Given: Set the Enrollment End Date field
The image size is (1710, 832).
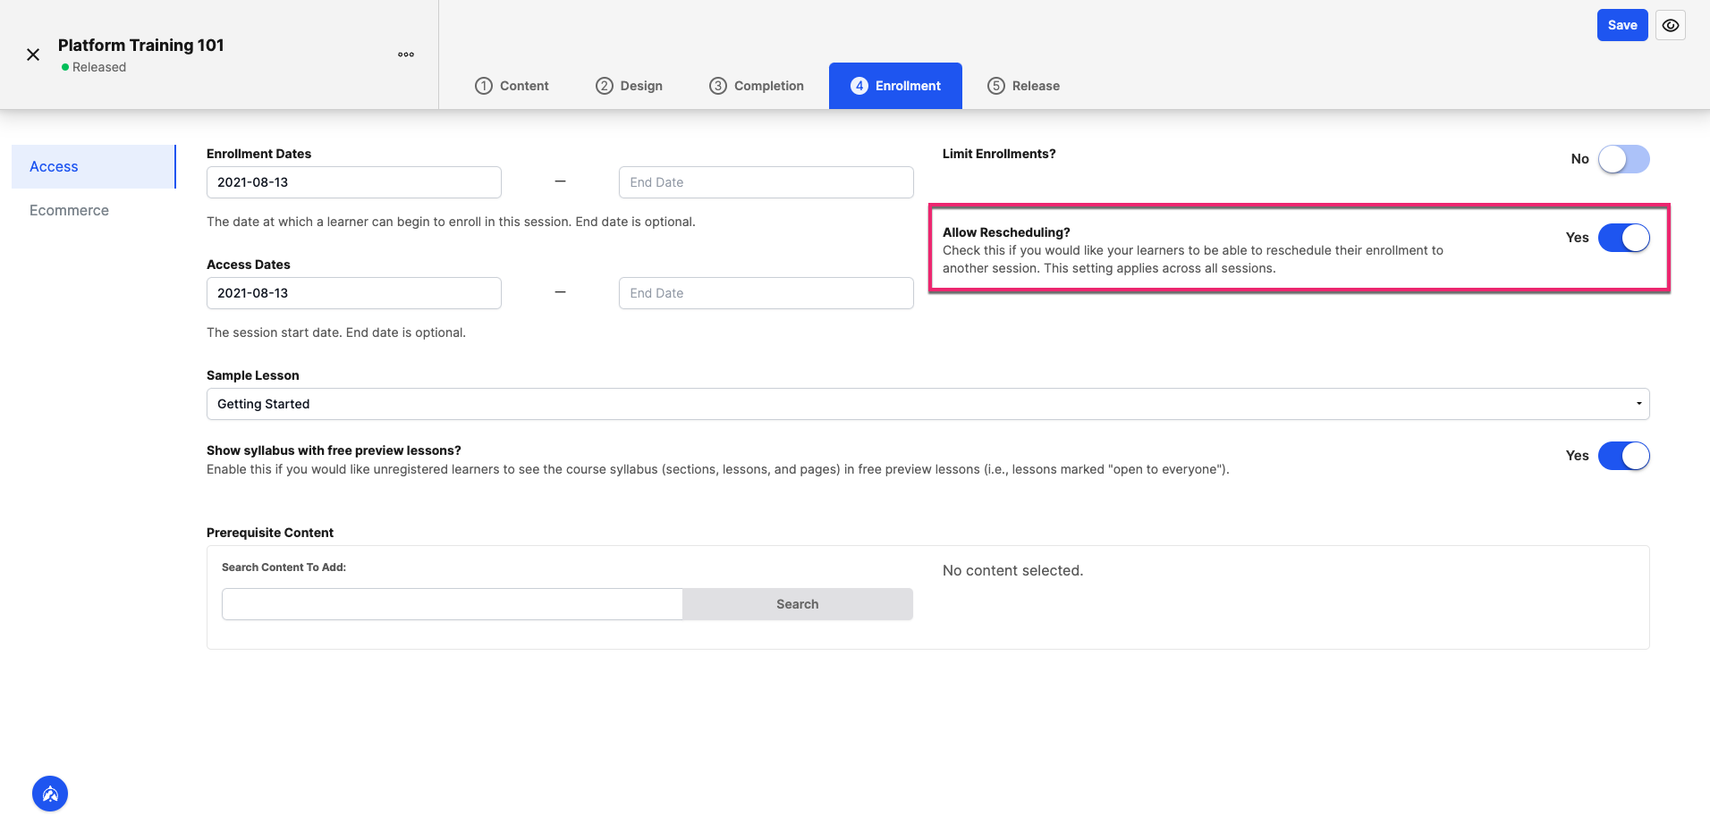Looking at the screenshot, I should pyautogui.click(x=766, y=182).
